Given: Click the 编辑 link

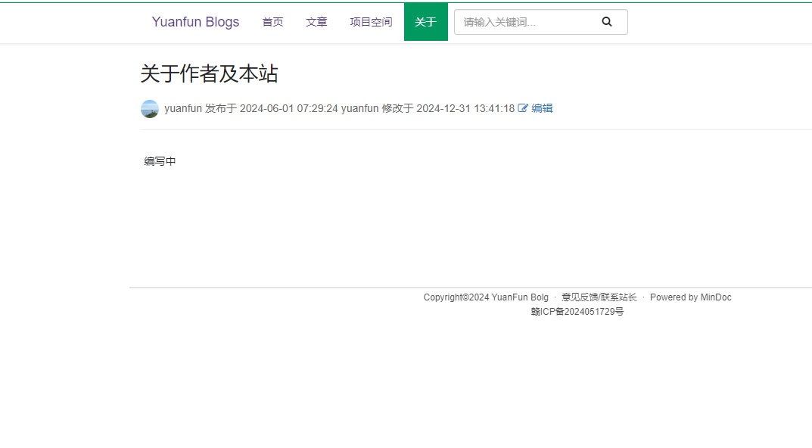Looking at the screenshot, I should [542, 108].
